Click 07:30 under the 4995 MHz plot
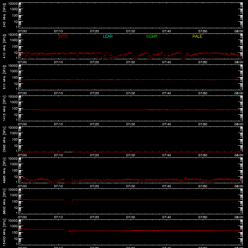 click(131, 186)
